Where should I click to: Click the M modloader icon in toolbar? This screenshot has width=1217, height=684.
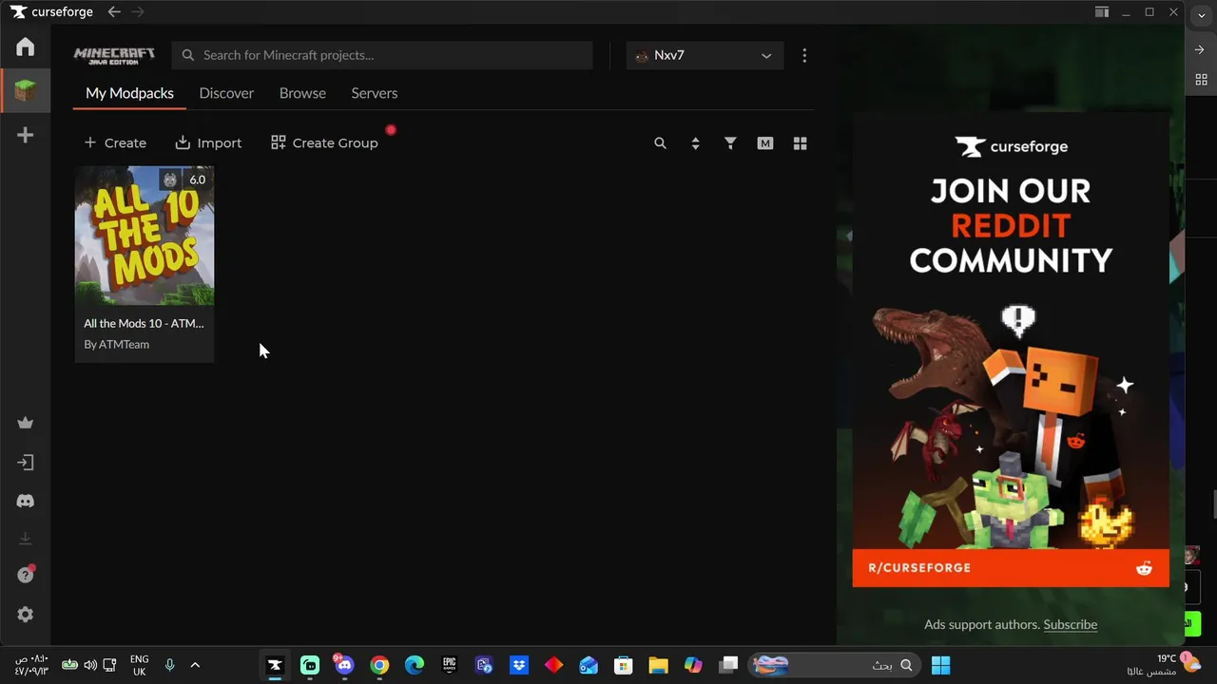(x=765, y=143)
